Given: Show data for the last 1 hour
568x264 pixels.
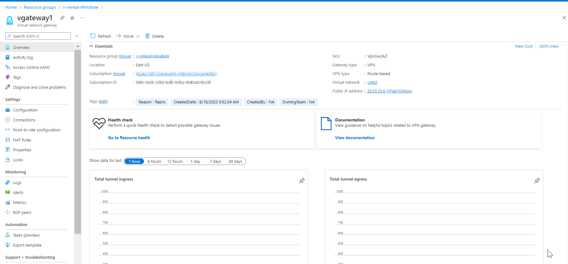Looking at the screenshot, I should click(134, 161).
